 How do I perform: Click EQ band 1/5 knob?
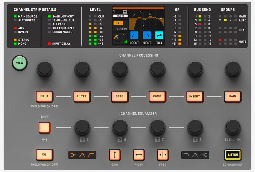pyautogui.click(x=82, y=127)
